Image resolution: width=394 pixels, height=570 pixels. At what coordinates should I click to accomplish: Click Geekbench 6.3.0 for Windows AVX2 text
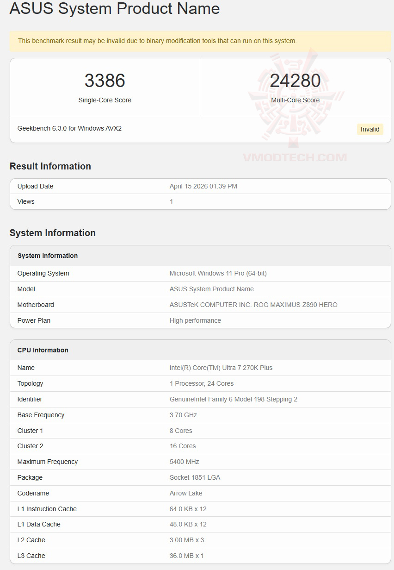[x=69, y=128]
